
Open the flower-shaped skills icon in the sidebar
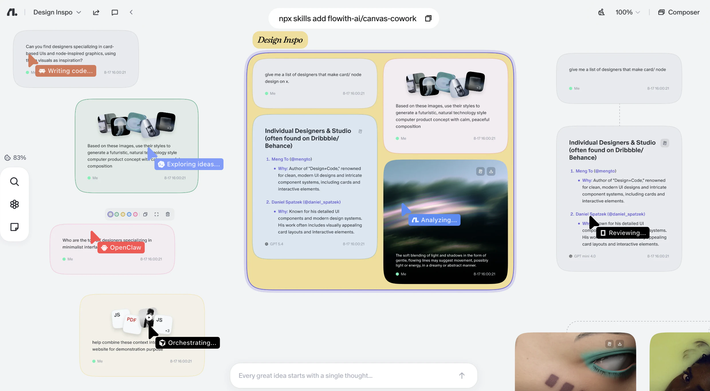[14, 204]
